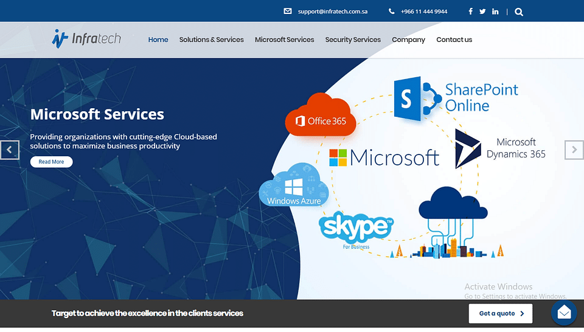Open the Twitter social icon

[482, 11]
